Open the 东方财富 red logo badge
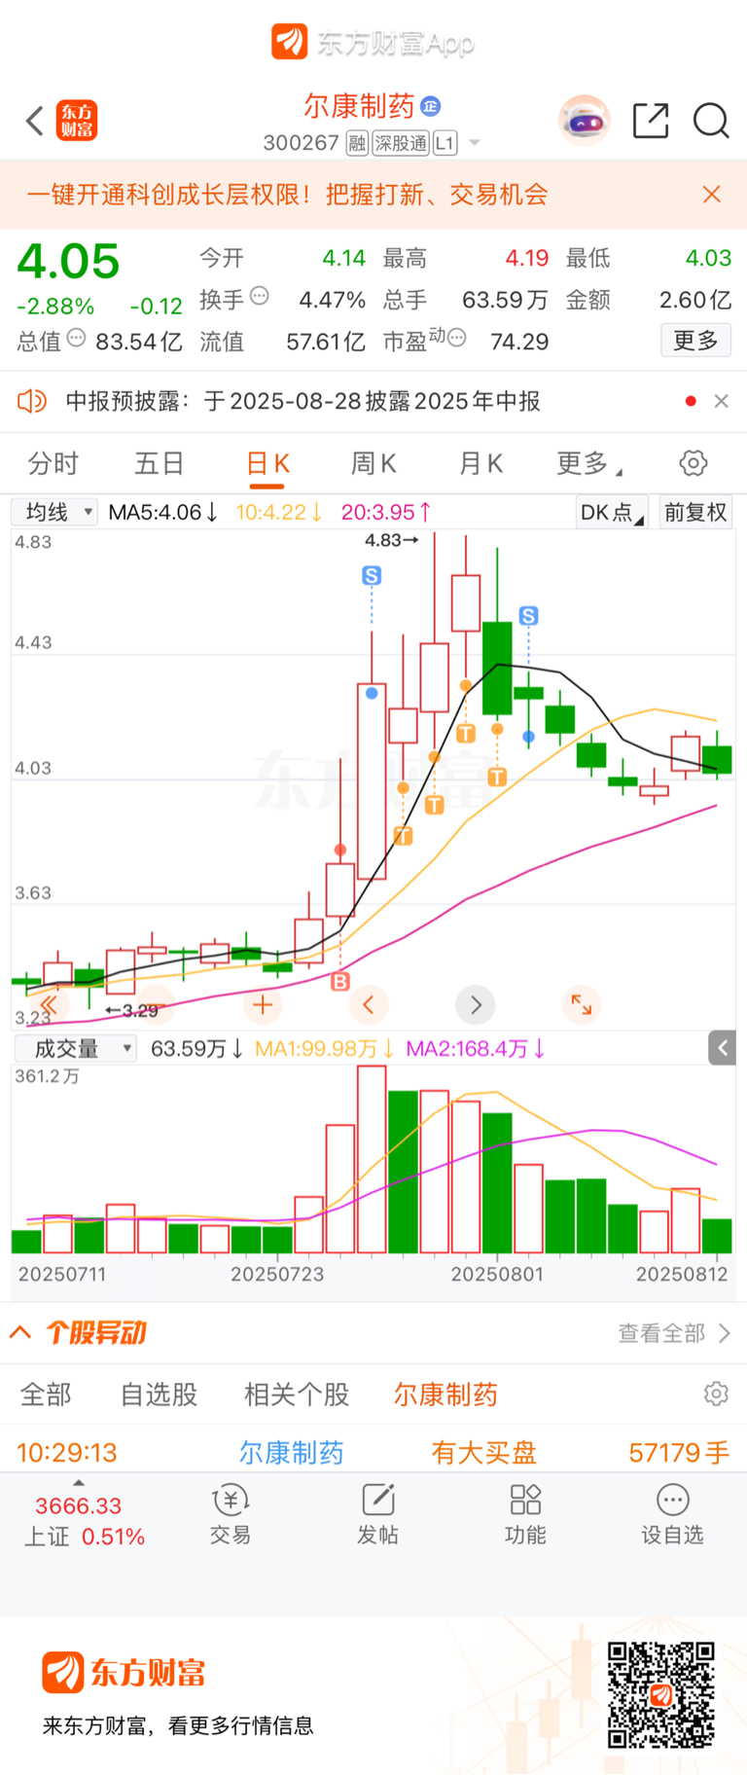The width and height of the screenshot is (747, 1775). 77,121
